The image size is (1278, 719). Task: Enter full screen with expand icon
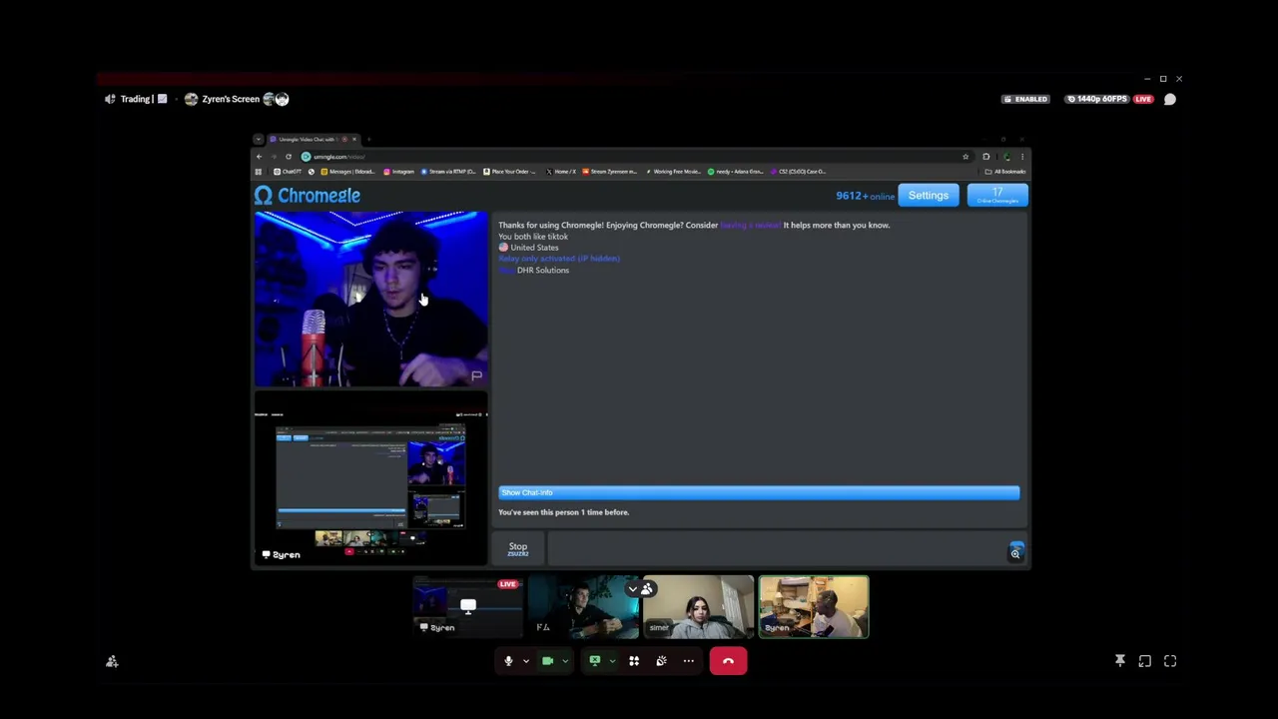click(x=1170, y=661)
